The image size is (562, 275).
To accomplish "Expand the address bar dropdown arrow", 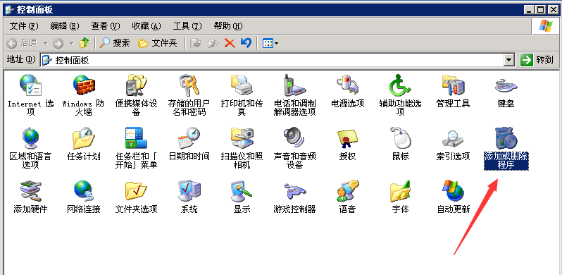I will (509, 60).
